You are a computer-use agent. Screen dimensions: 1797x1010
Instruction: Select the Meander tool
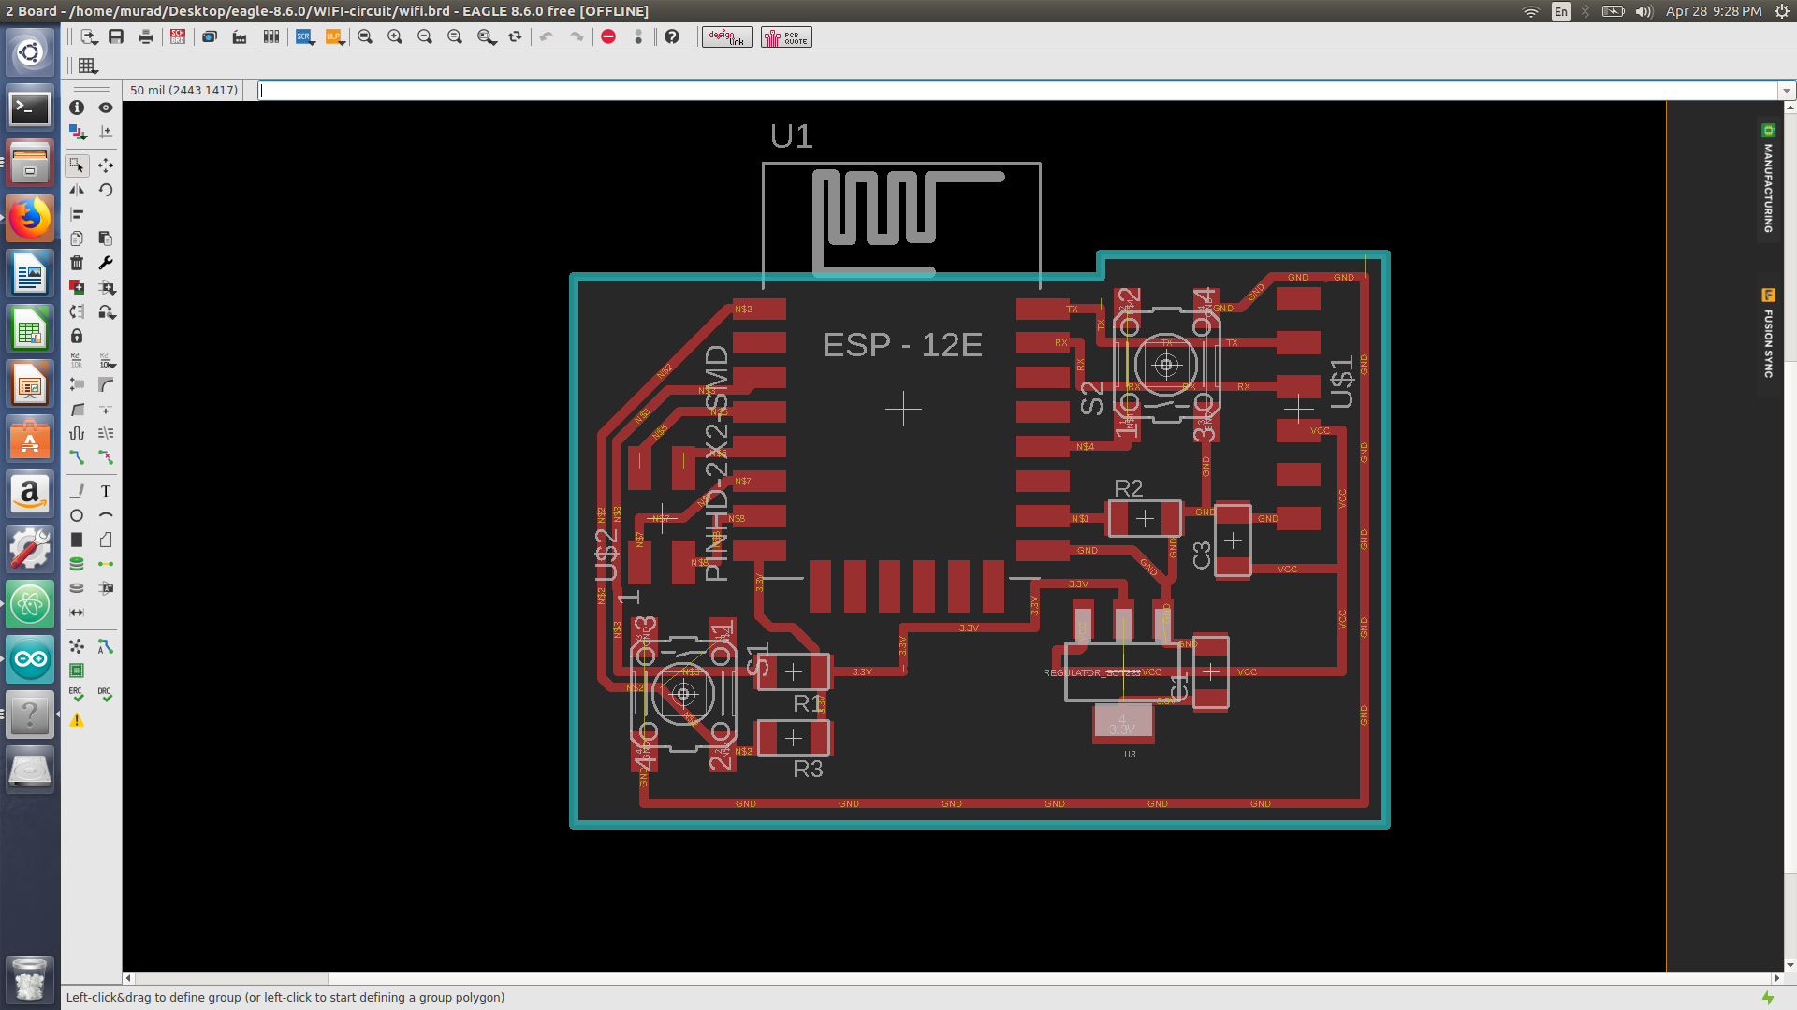[x=77, y=433]
